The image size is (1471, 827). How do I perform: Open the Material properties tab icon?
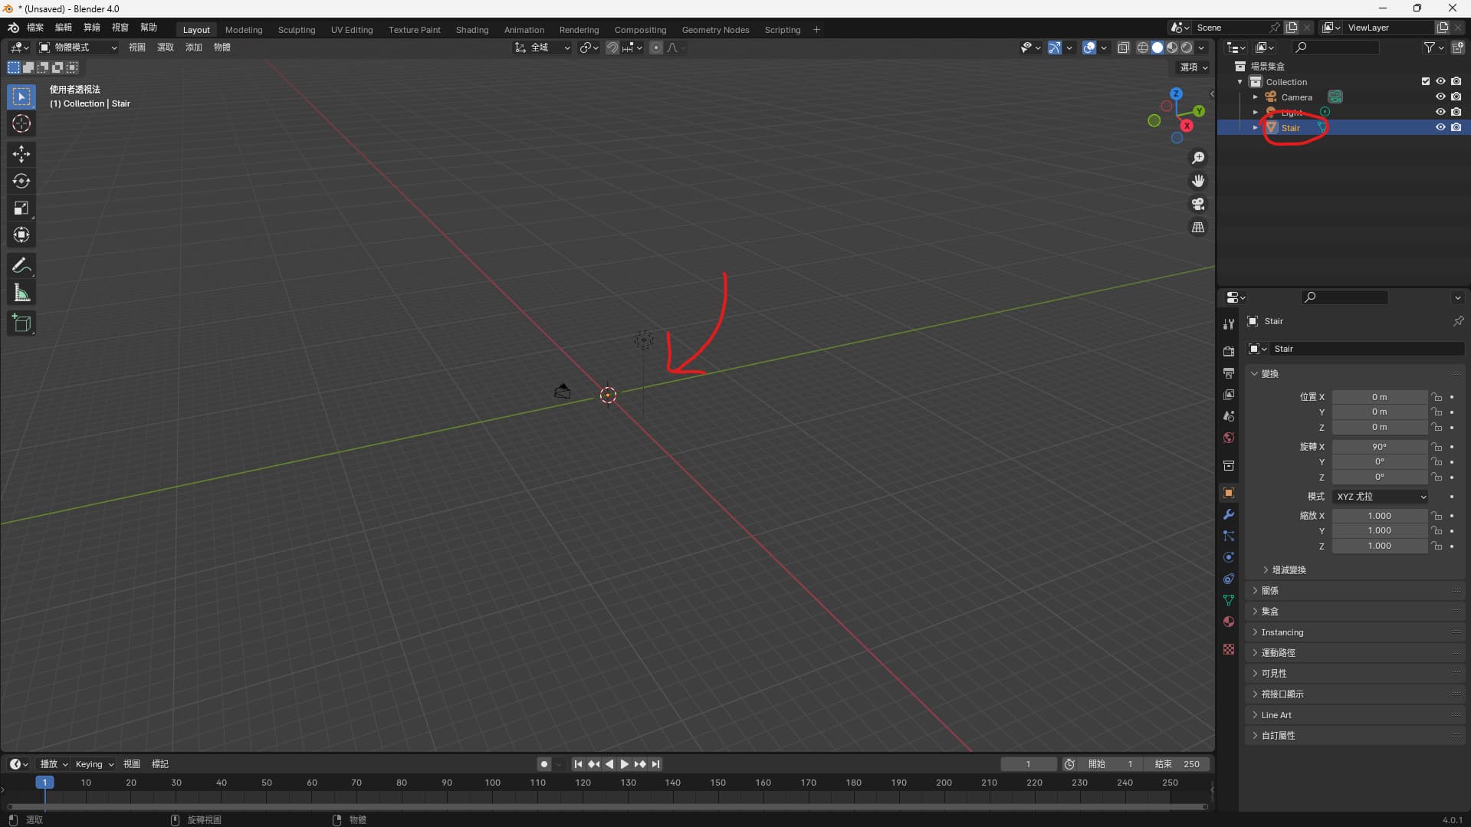tap(1229, 622)
